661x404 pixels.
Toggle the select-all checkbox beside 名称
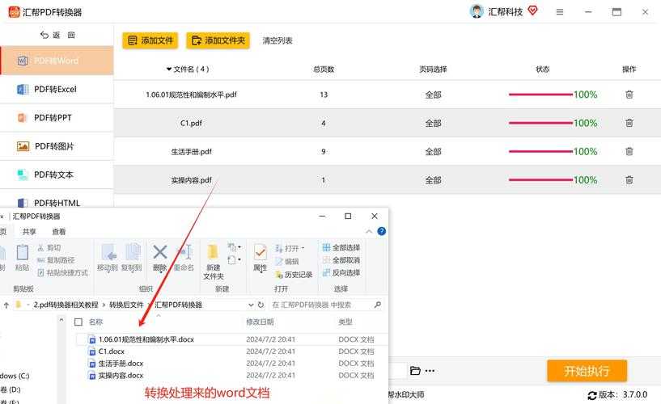coord(78,322)
